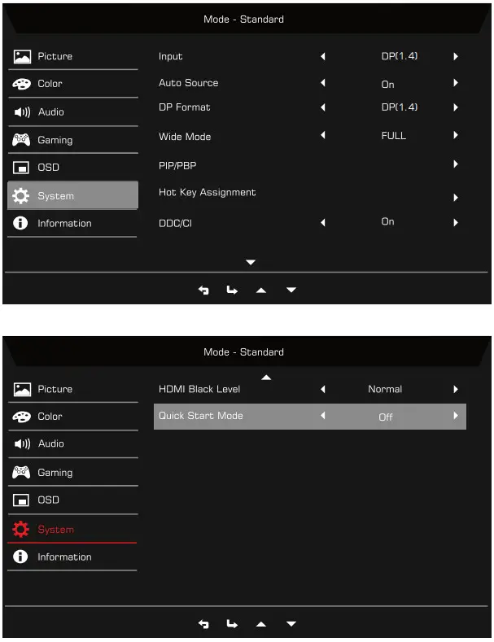494x642 pixels.
Task: Change Wide Mode with its left arrow
Action: [x=323, y=135]
